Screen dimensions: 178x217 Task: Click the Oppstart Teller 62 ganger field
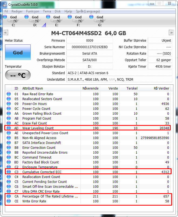click(x=160, y=60)
